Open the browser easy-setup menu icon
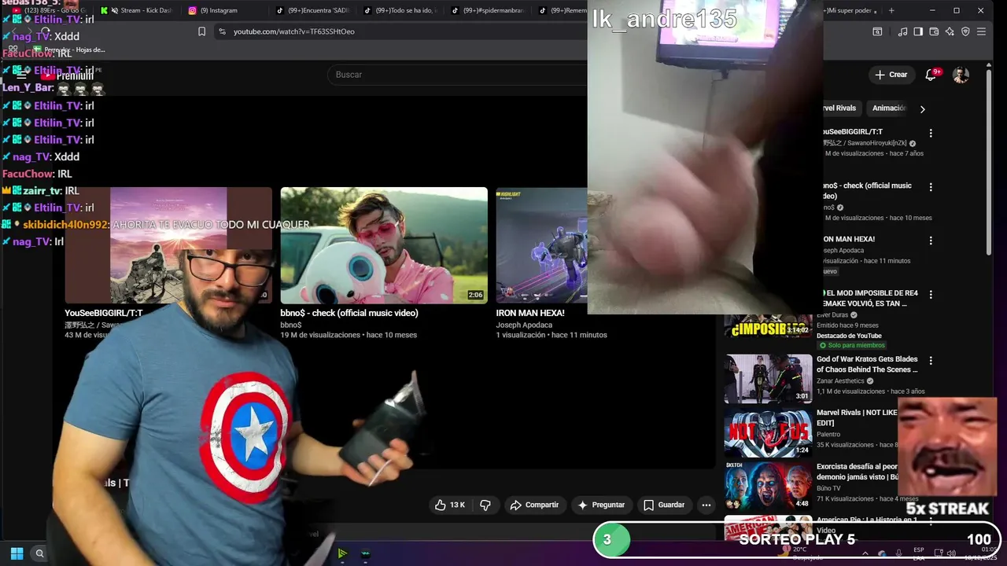The image size is (1007, 566). (981, 31)
